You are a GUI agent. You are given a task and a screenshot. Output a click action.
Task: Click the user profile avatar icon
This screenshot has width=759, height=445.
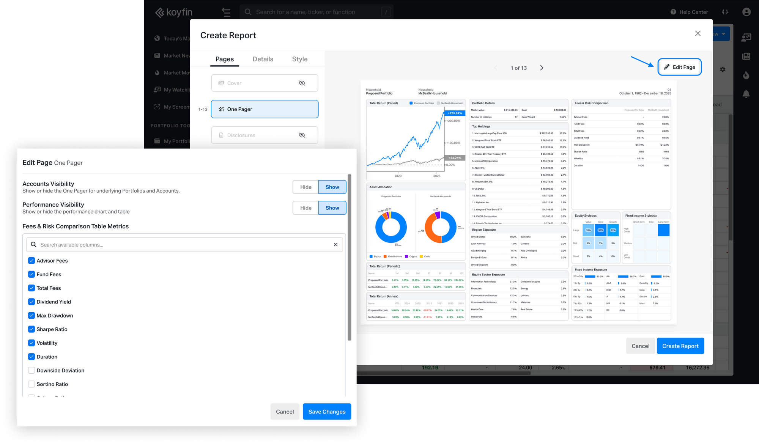click(746, 12)
